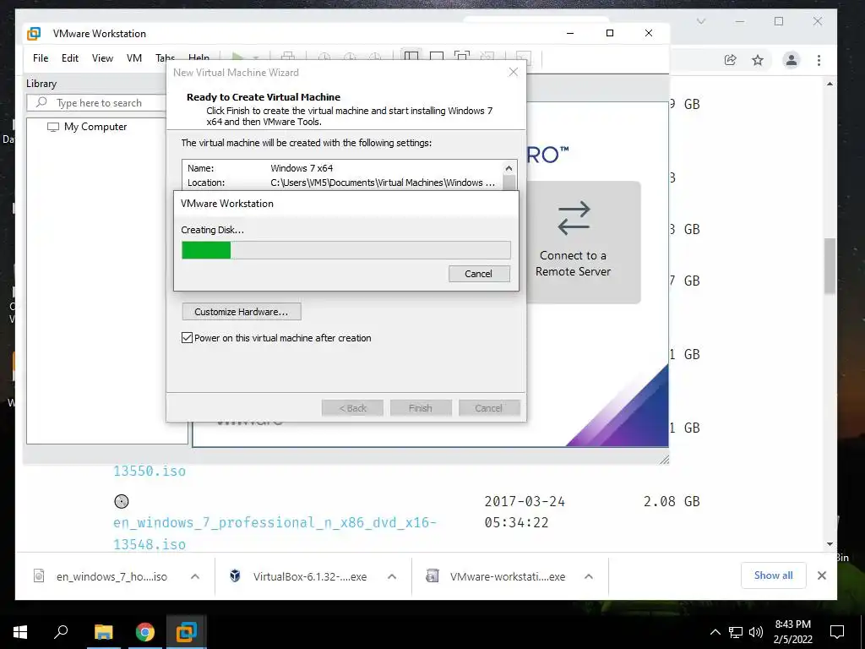Click the VMware-workstati...exe download file icon
Image resolution: width=865 pixels, height=649 pixels.
[x=432, y=576]
